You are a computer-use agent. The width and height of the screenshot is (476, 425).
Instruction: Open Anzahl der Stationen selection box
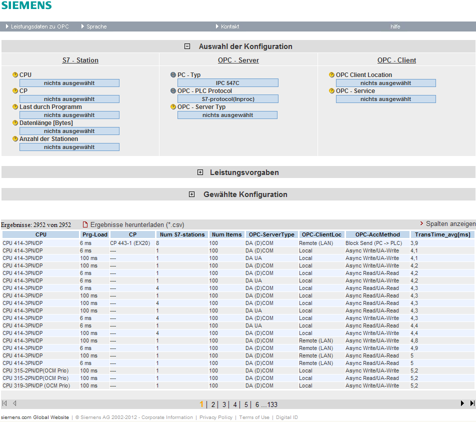tap(69, 147)
